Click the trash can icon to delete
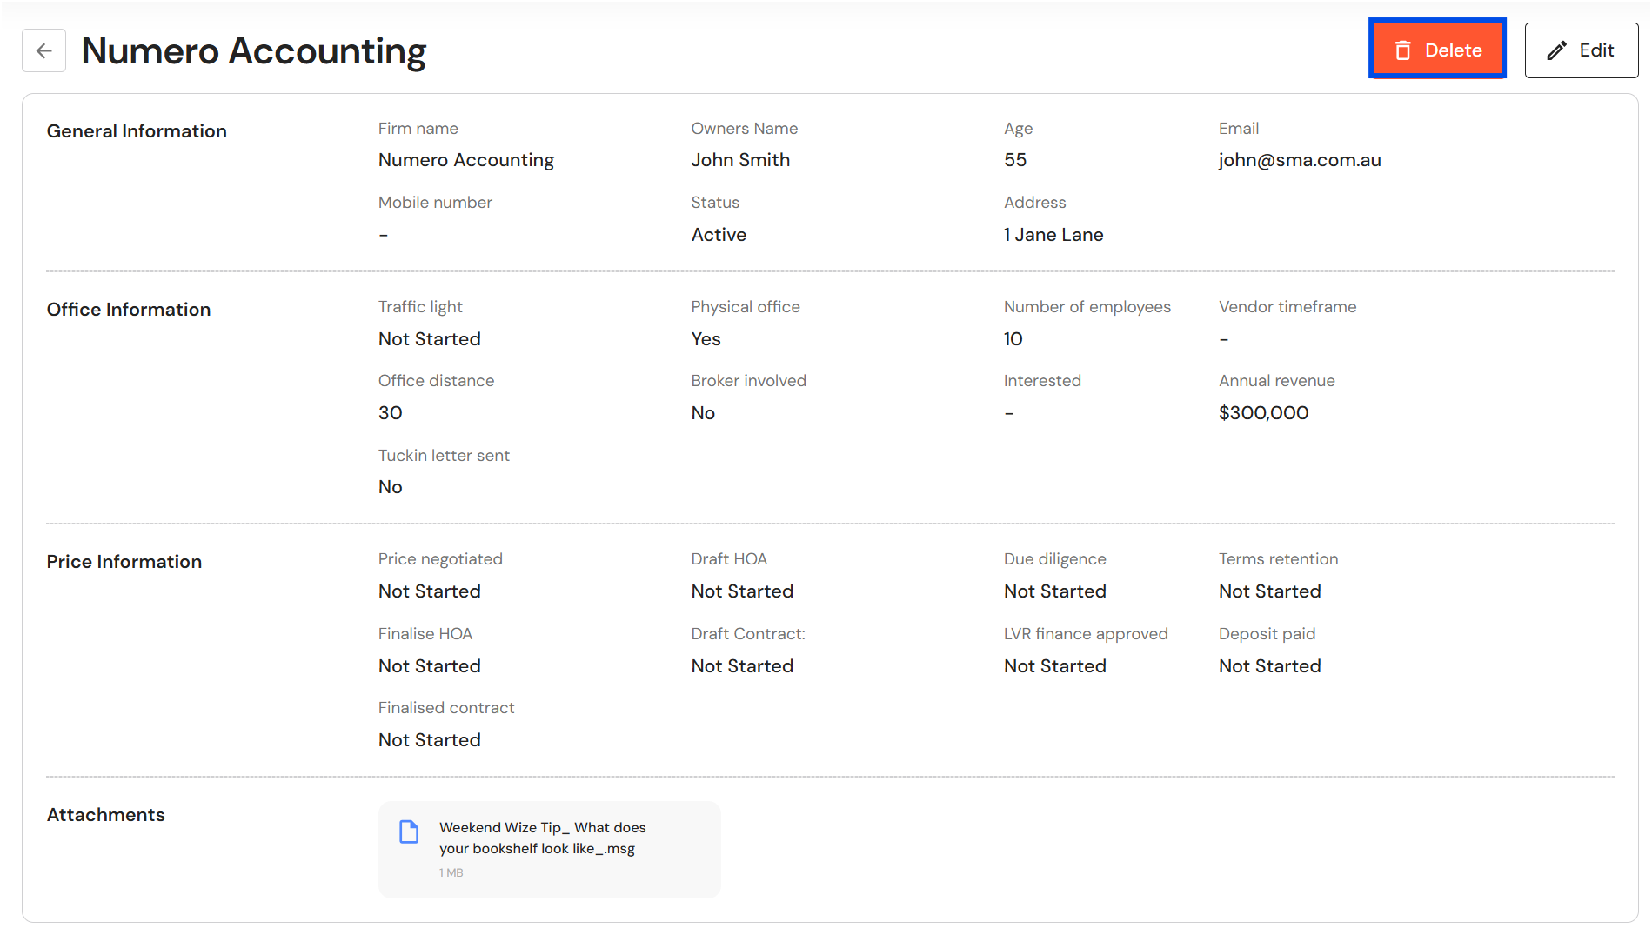1652x935 pixels. click(1402, 50)
